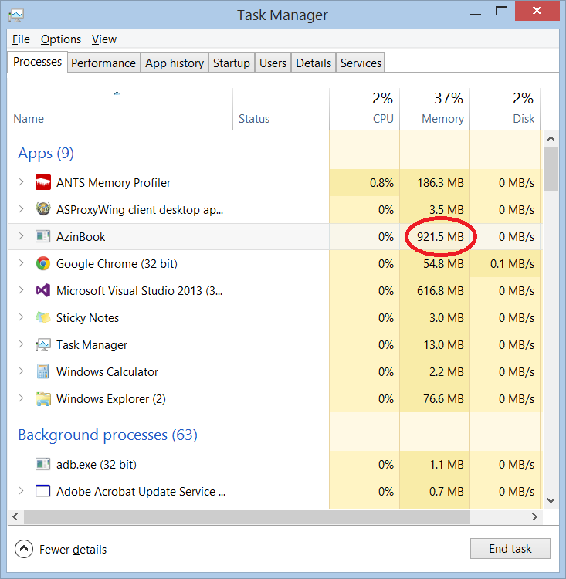Click the 76.6 MB memory value
The height and width of the screenshot is (579, 566).
[443, 399]
